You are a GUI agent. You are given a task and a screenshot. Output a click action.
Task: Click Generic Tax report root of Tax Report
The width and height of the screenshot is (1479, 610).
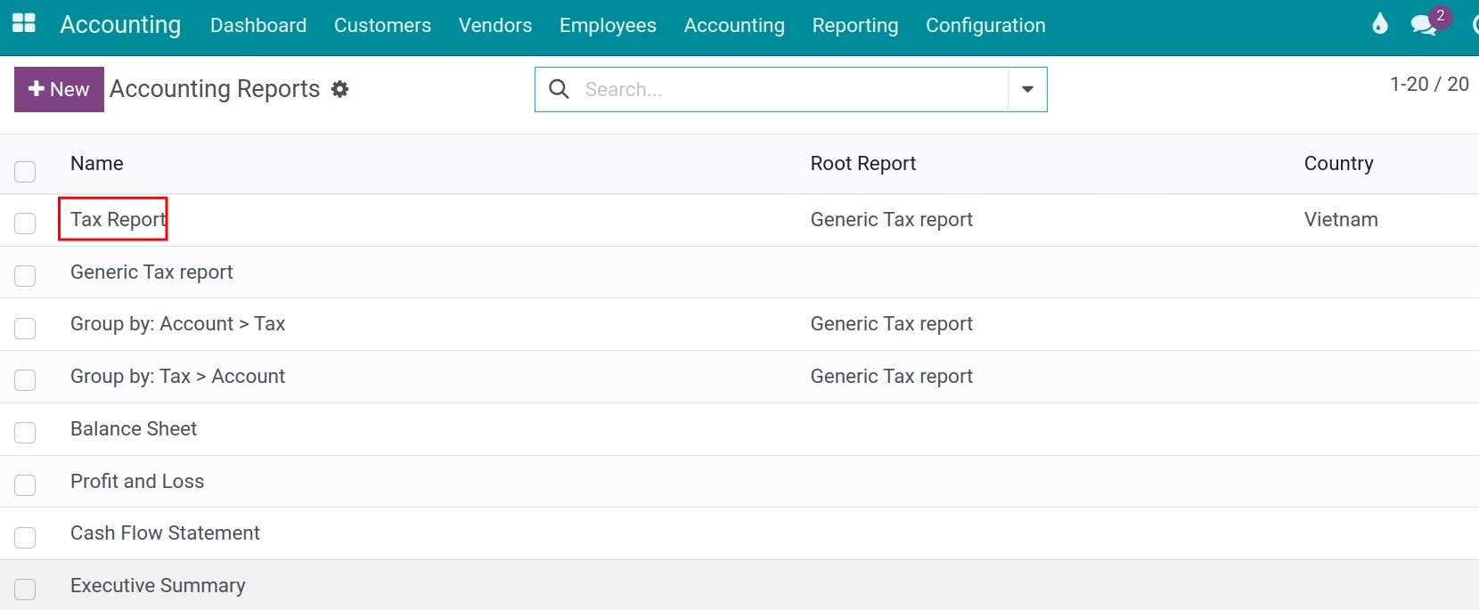coord(892,219)
